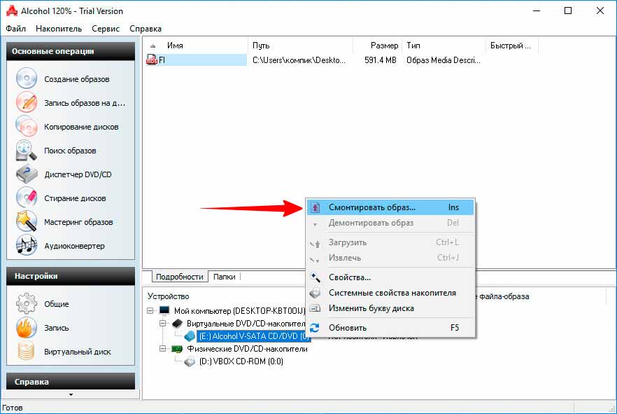Click the Образ Media Descri... type cell
The image size is (617, 414).
pos(444,60)
